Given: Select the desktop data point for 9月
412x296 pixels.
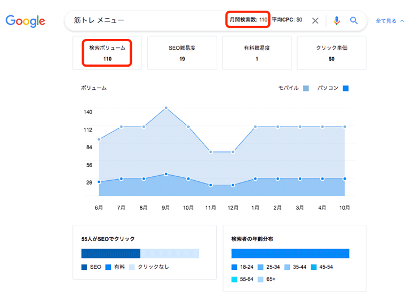Looking at the screenshot, I should [x=166, y=174].
